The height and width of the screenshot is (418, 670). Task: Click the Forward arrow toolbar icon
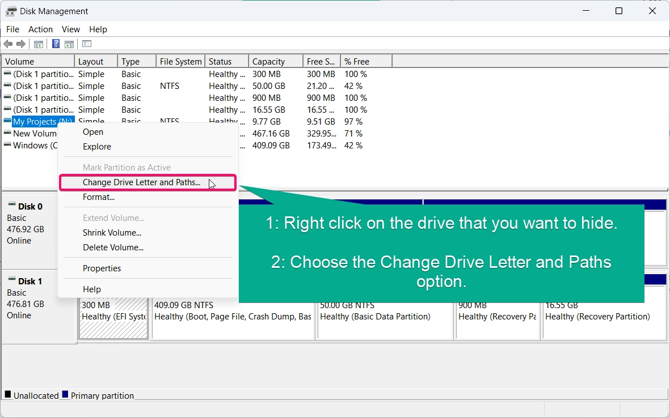pos(20,44)
